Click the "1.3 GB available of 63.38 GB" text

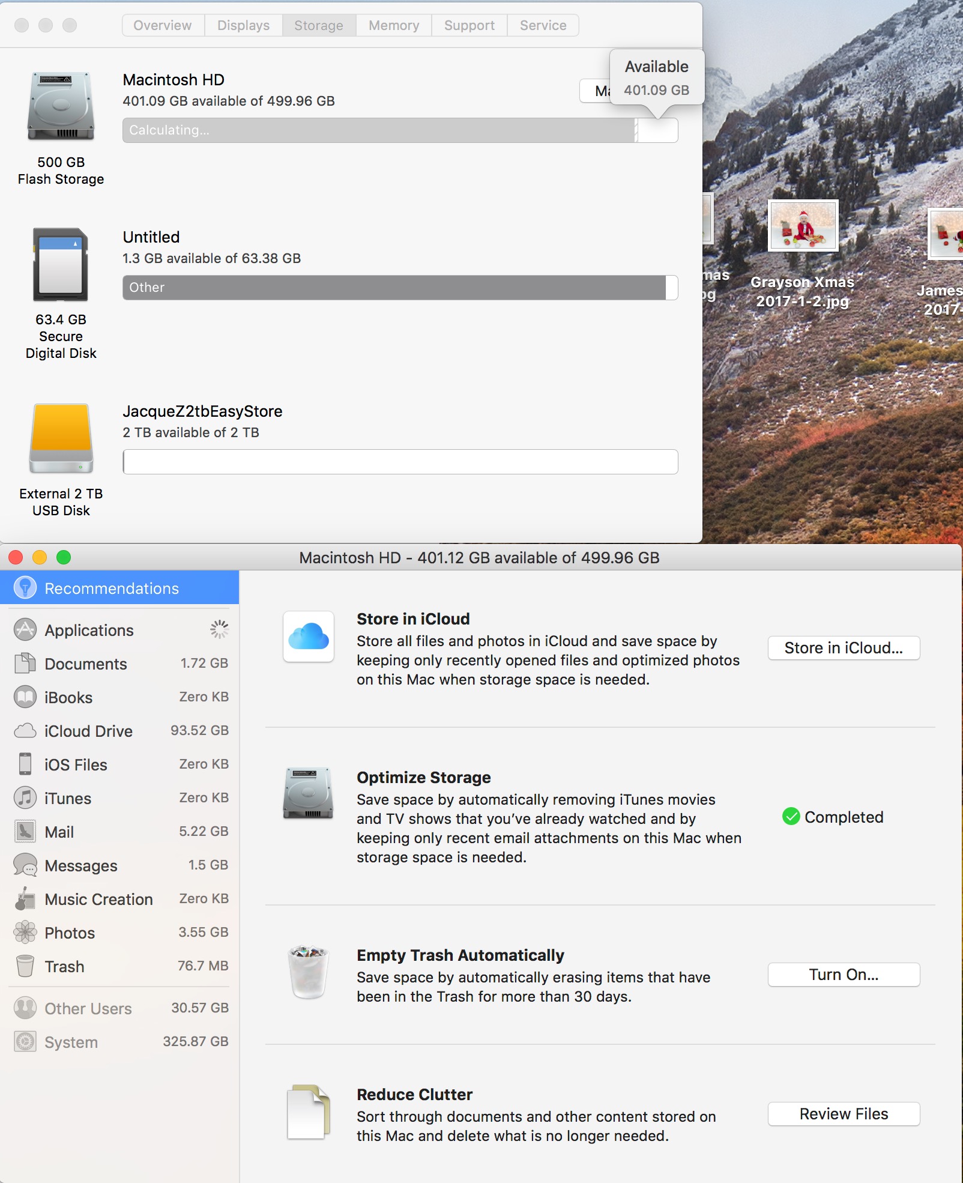click(212, 258)
